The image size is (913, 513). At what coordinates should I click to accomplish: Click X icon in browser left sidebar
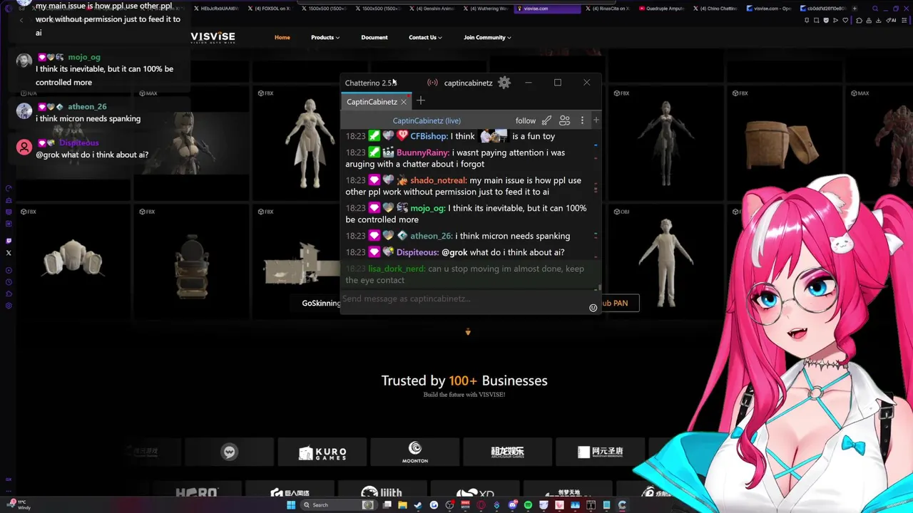[9, 252]
